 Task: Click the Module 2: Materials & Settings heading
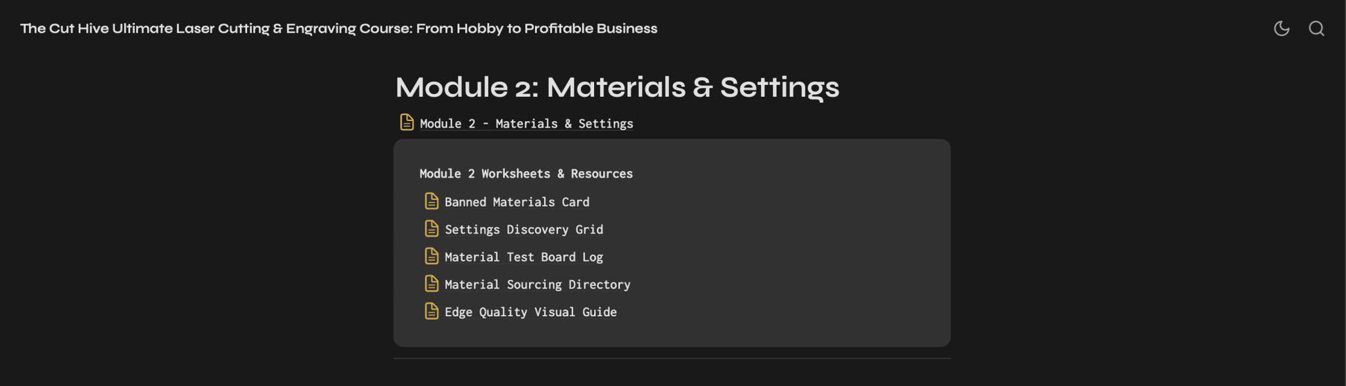[617, 87]
